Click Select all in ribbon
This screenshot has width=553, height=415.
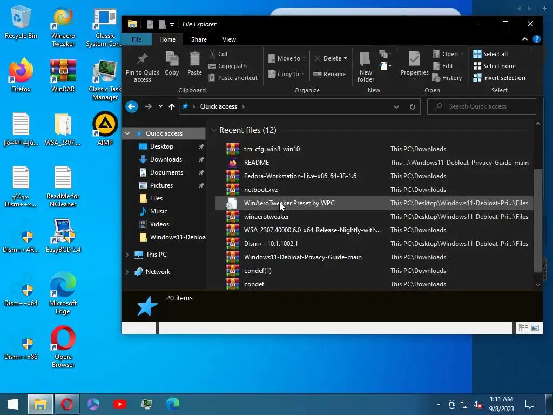[490, 54]
